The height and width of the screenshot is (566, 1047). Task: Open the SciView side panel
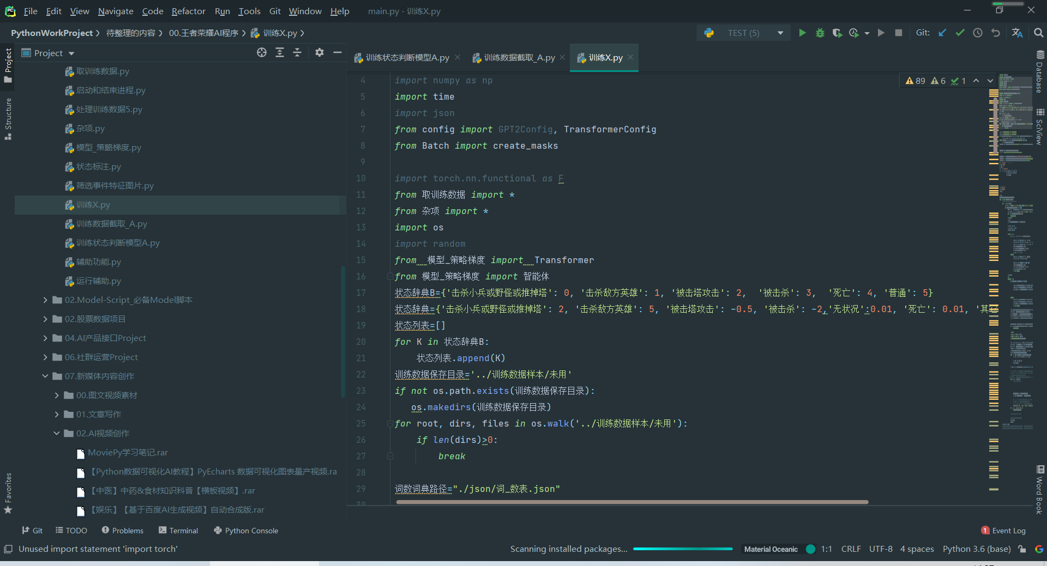pyautogui.click(x=1040, y=126)
